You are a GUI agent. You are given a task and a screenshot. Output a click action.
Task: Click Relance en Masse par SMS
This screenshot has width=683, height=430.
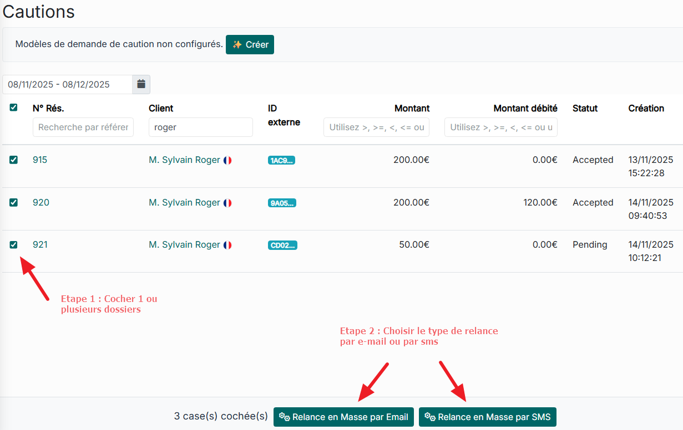click(487, 417)
